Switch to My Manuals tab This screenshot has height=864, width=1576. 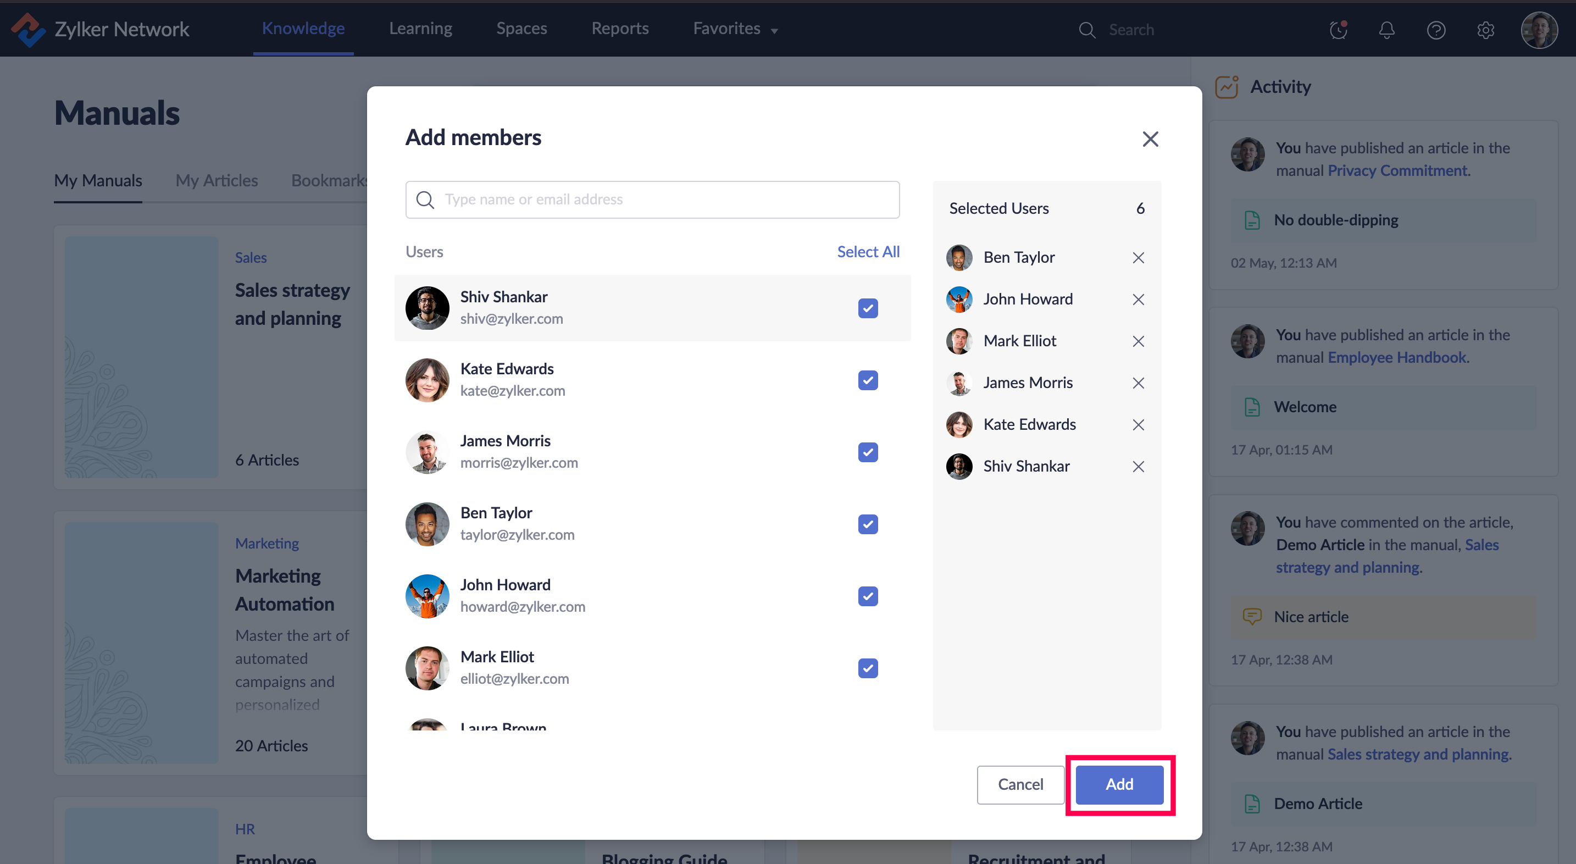[98, 180]
